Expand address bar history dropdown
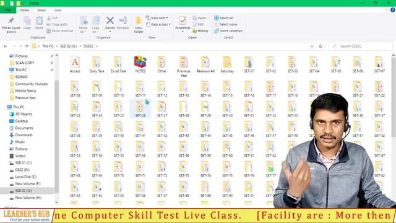The width and height of the screenshot is (396, 223). click(312, 46)
